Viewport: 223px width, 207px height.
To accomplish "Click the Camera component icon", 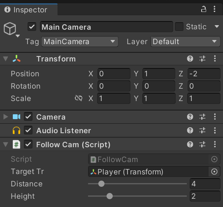I will click(16, 117).
